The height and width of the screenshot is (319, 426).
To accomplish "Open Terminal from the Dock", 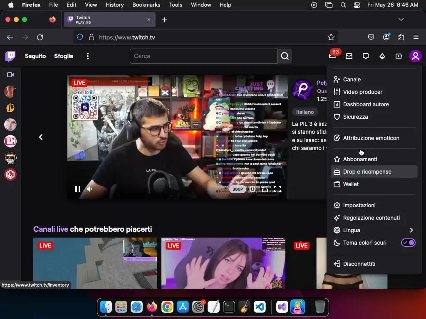I will 229,307.
